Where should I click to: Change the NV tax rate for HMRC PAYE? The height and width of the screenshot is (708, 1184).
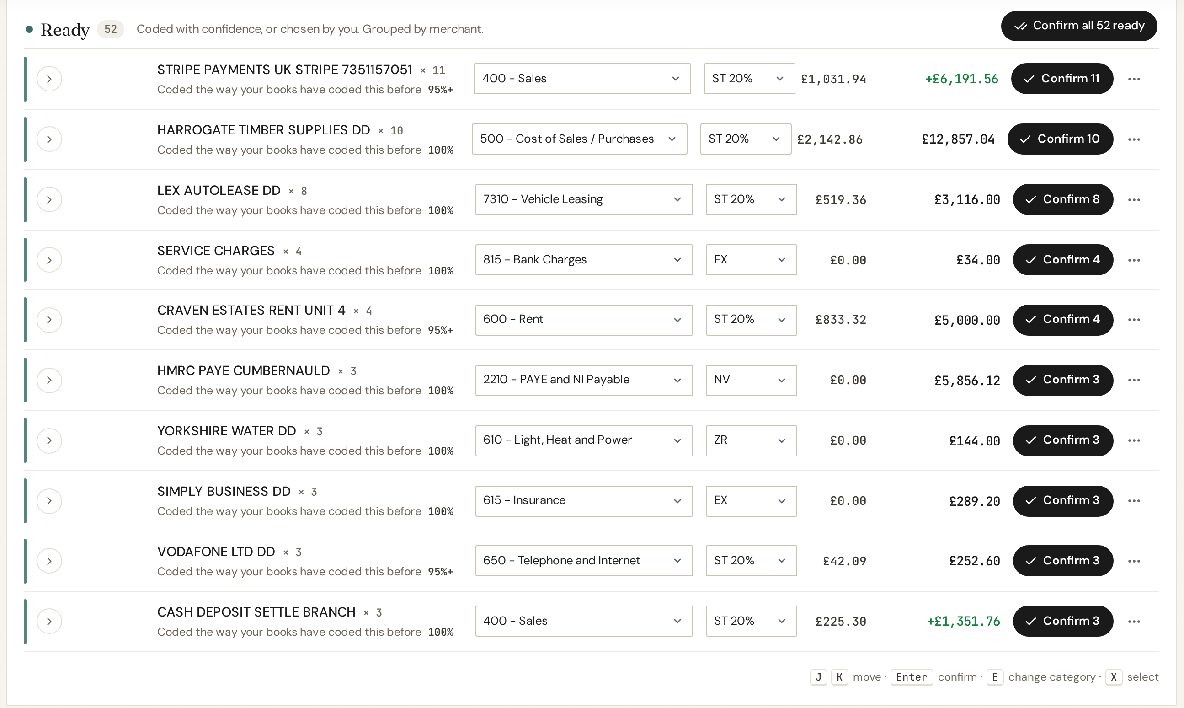(x=751, y=380)
